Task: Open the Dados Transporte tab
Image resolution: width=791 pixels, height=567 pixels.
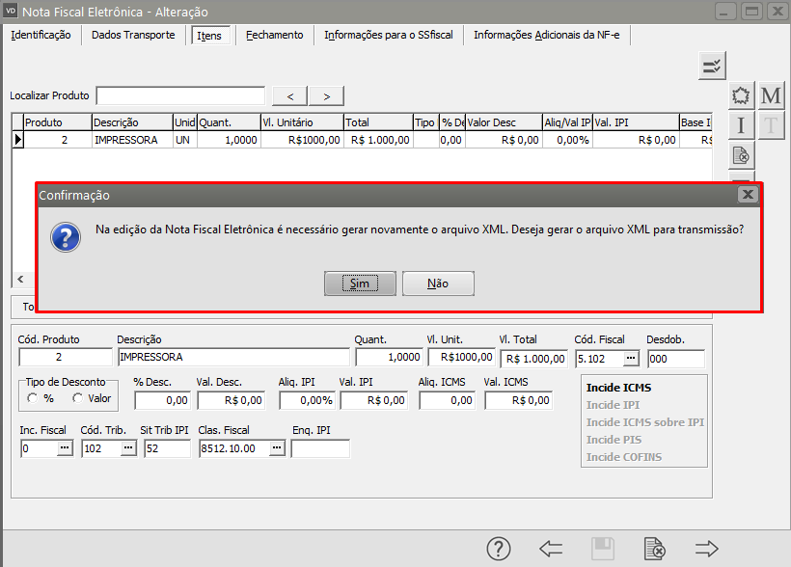Action: click(133, 35)
